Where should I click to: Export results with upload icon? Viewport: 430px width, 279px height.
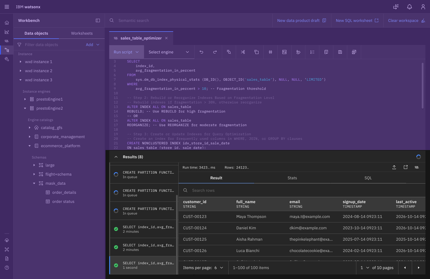tap(394, 167)
